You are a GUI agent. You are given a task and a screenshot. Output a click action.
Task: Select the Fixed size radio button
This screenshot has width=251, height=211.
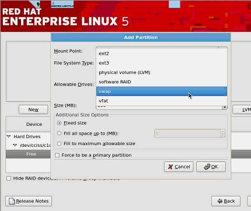(59, 123)
